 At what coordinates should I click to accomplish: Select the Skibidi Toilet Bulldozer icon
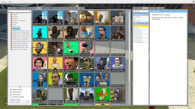coord(102,33)
